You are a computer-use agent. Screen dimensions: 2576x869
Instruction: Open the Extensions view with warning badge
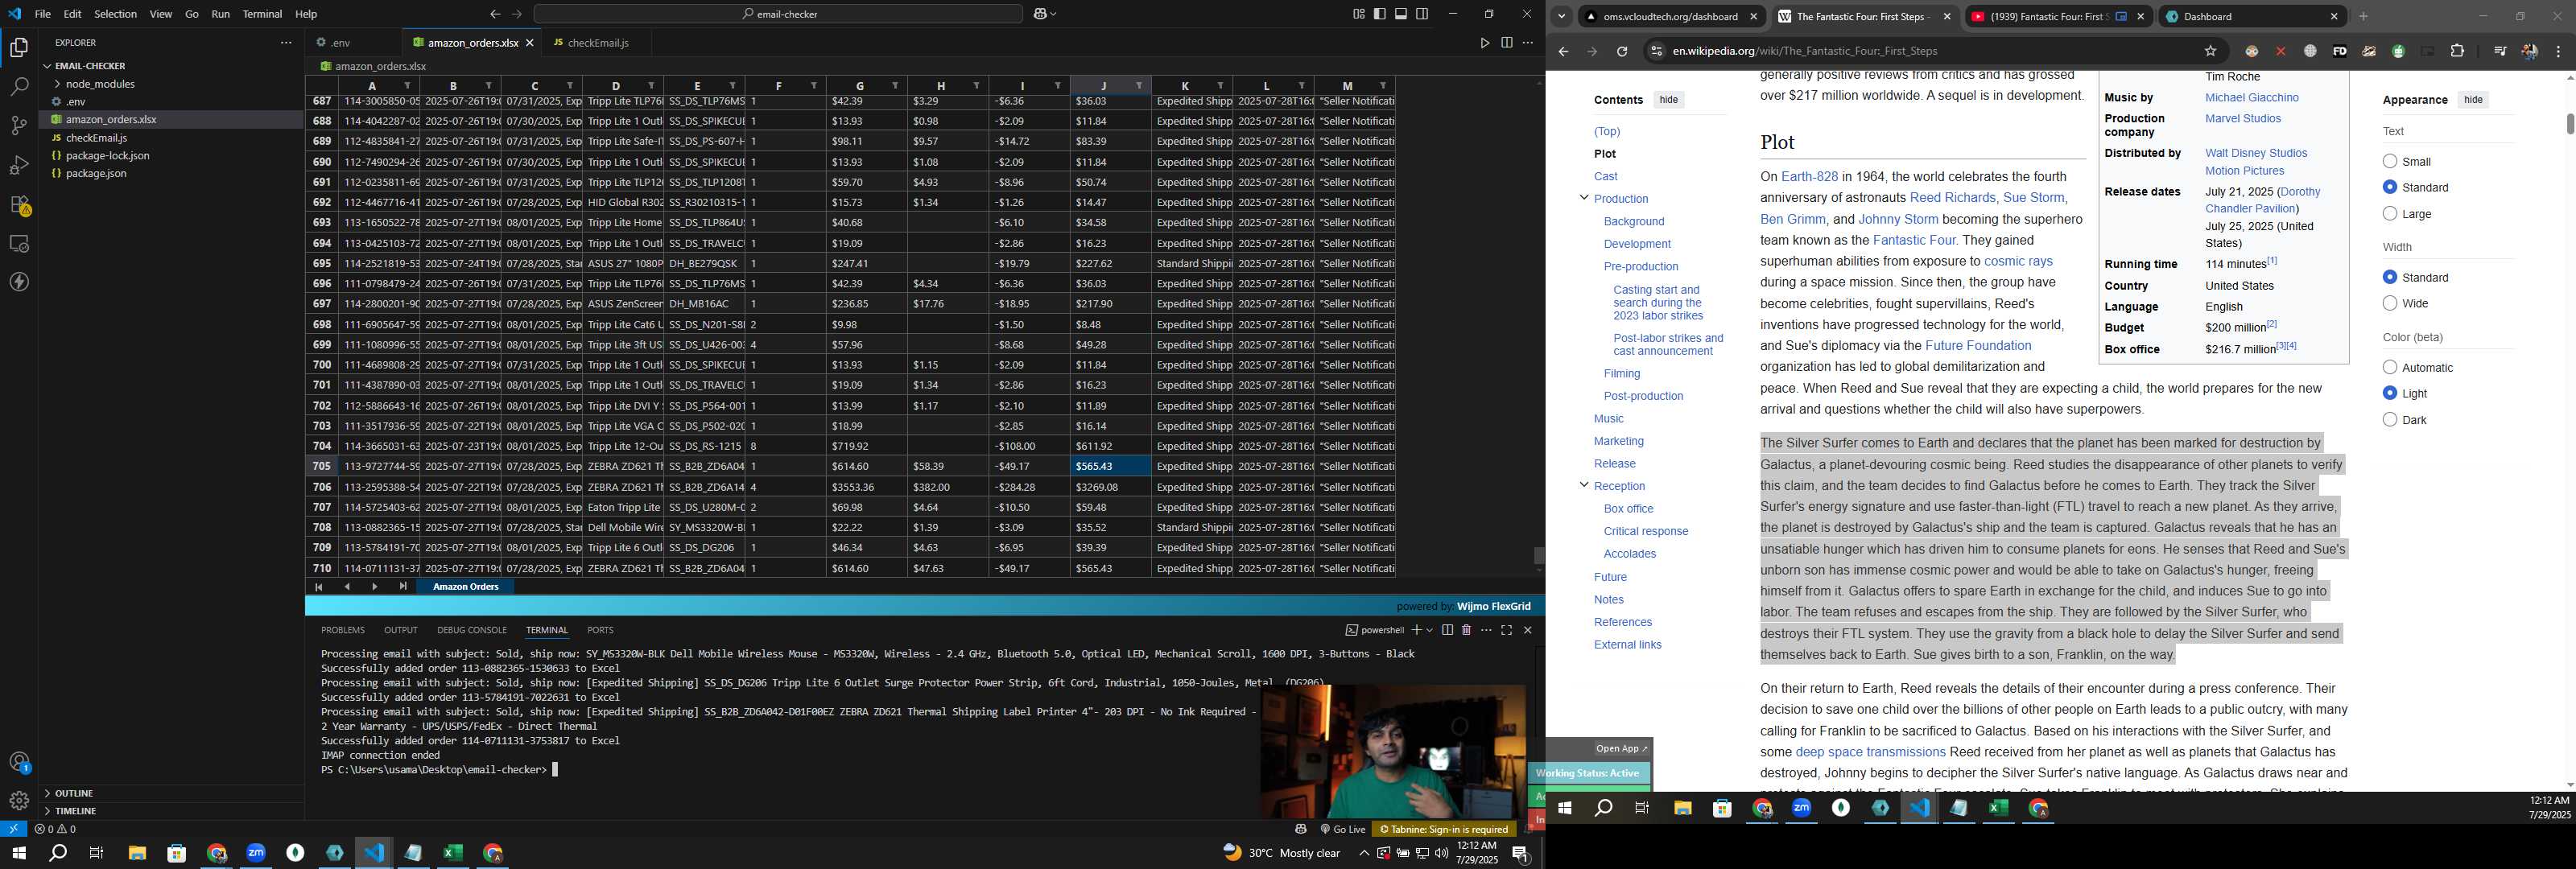[19, 205]
